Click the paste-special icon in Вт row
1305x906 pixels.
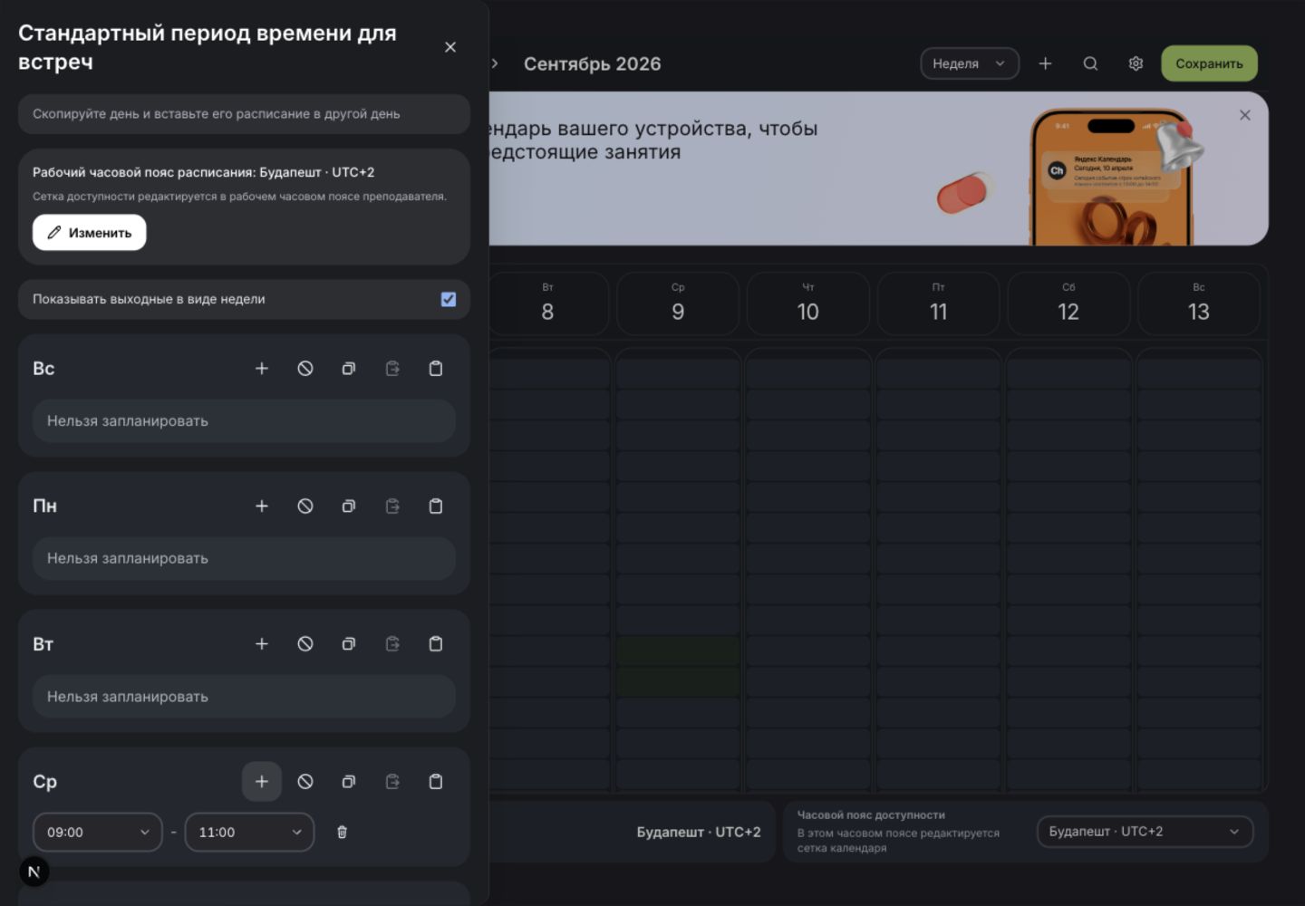pyautogui.click(x=392, y=644)
